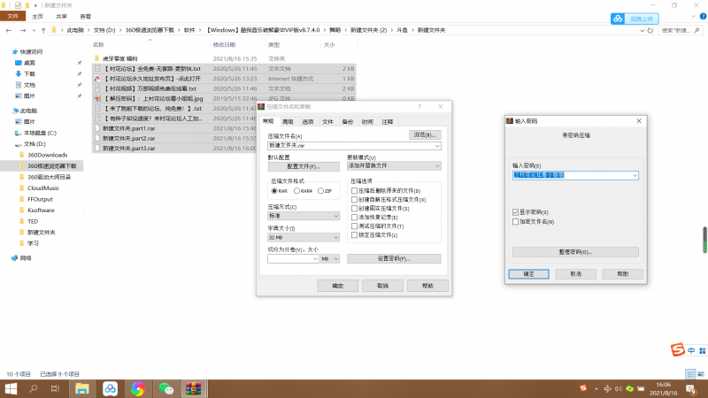
Task: Open File Explorer from the taskbar
Action: (x=82, y=388)
